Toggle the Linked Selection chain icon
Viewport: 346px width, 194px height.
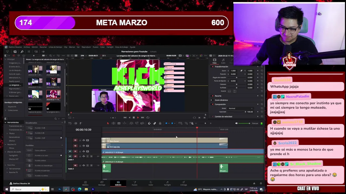click(x=155, y=123)
